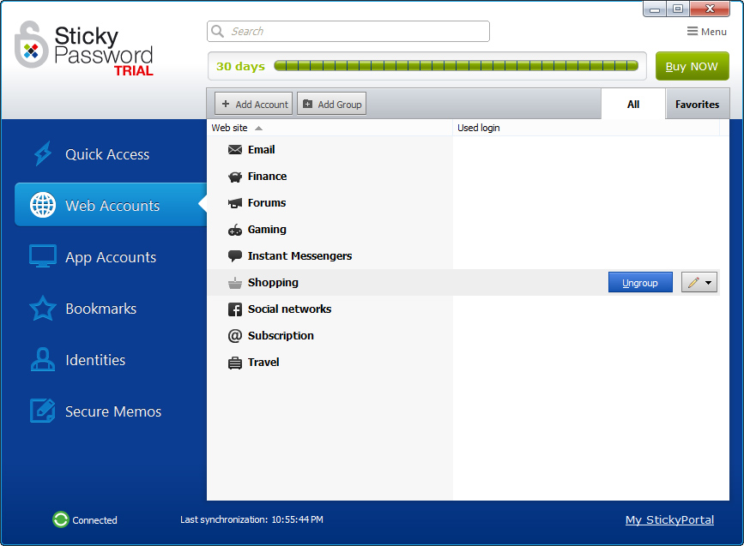The width and height of the screenshot is (744, 546).
Task: Click the Social networks Facebook icon
Action: pos(235,309)
